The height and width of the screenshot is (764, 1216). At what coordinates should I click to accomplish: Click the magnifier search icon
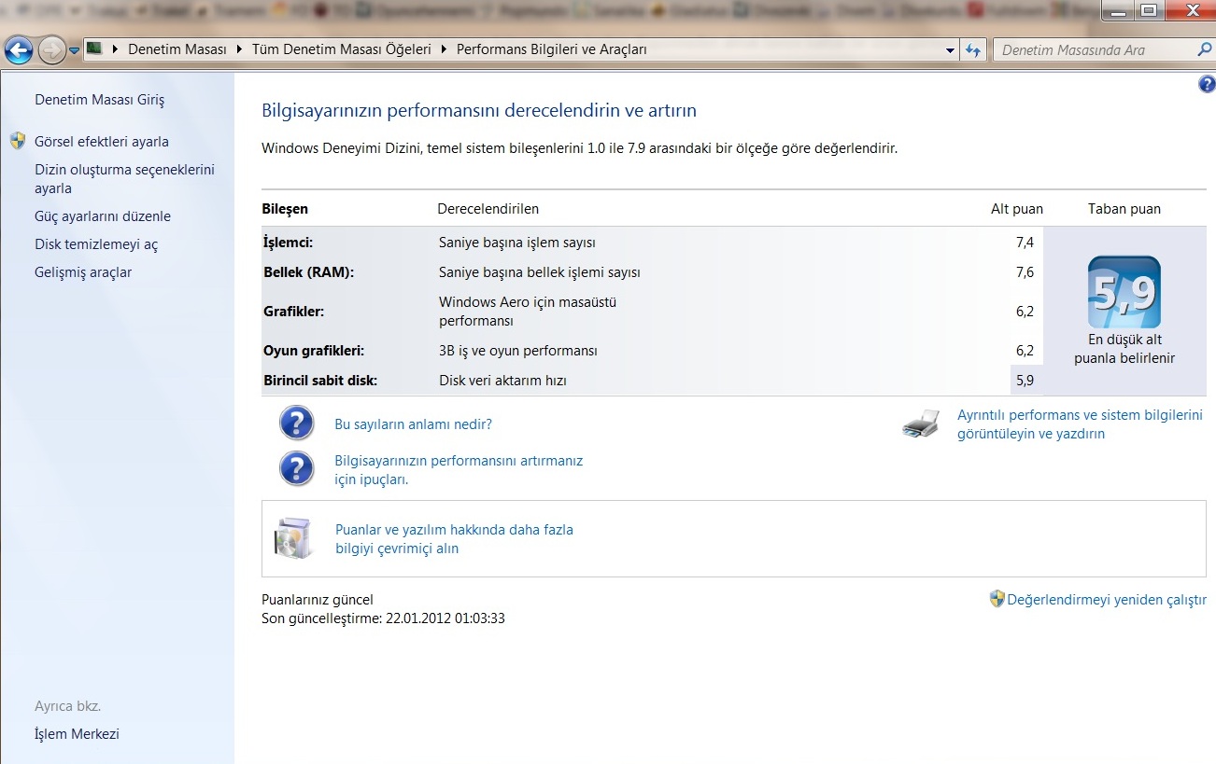pyautogui.click(x=1205, y=50)
